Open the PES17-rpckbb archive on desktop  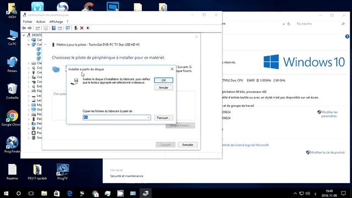37,172
